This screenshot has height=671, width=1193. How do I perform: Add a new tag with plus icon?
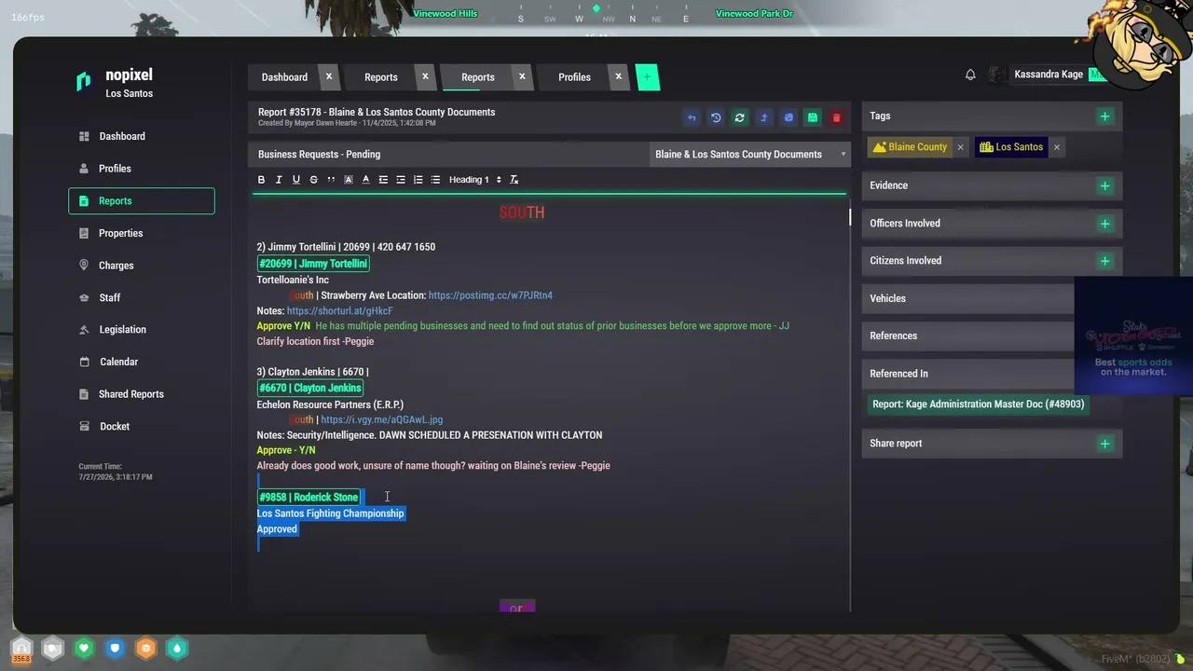pos(1104,116)
